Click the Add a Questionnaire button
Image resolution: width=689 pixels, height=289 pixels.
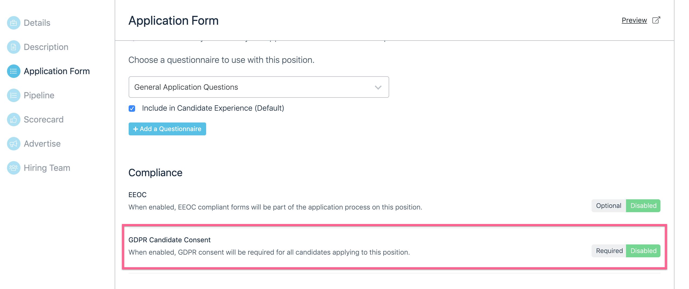tap(167, 129)
